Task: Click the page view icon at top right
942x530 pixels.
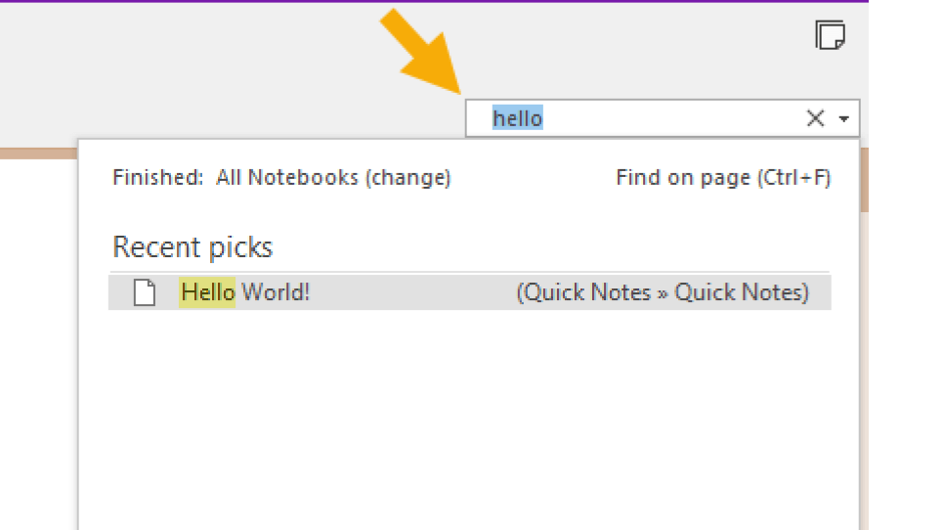Action: coord(831,35)
